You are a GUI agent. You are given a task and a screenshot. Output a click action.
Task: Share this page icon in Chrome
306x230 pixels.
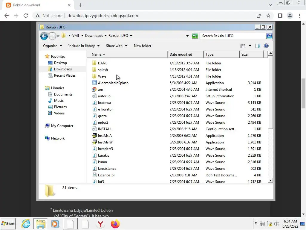pos(259,16)
